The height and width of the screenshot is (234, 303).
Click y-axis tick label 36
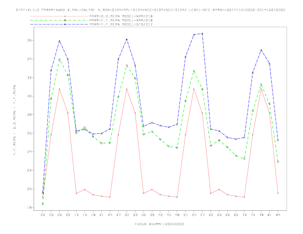point(30,41)
